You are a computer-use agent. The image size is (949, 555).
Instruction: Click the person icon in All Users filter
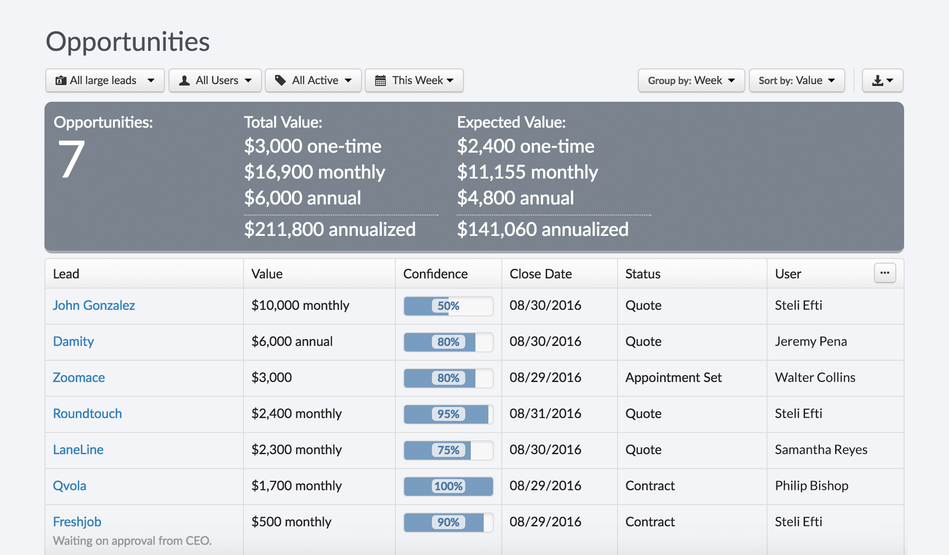coord(184,80)
